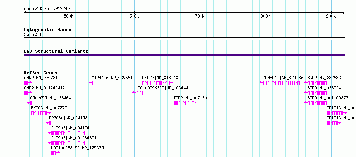
Task: Click the MIR4456 arrow glyph
Action: coord(91,83)
